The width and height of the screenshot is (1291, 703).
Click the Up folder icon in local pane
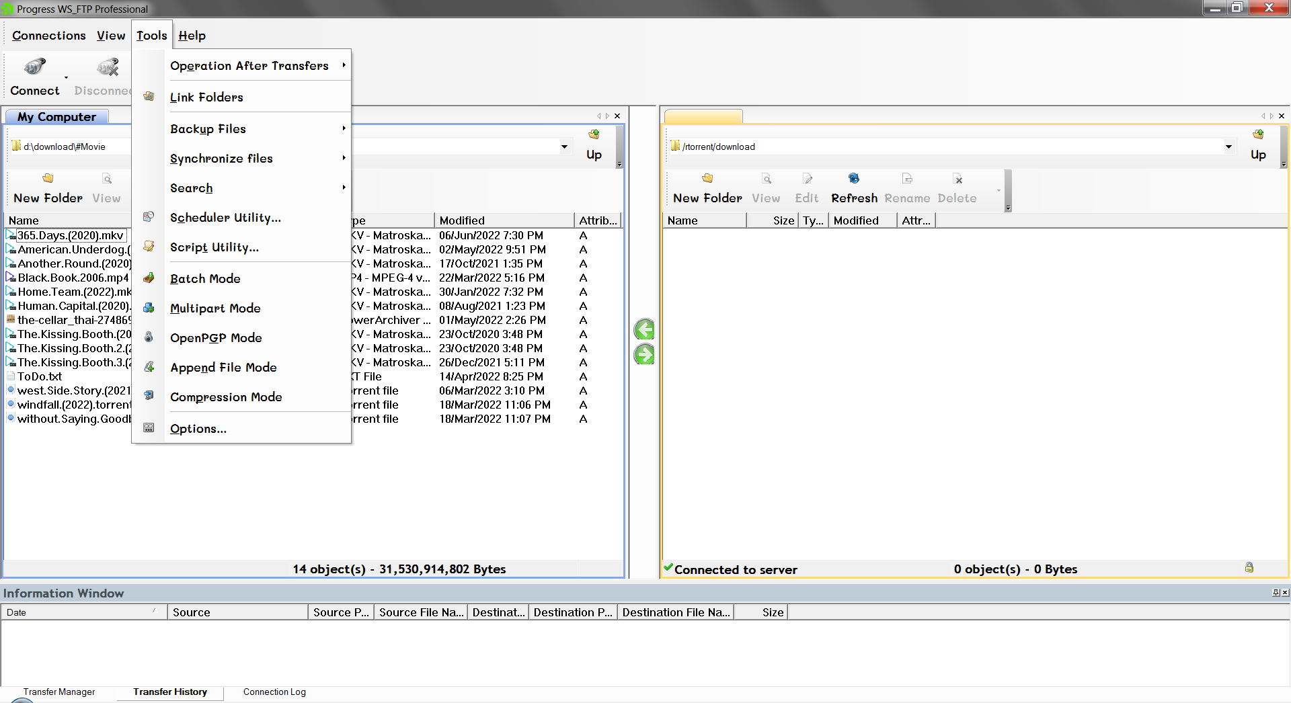(x=594, y=134)
